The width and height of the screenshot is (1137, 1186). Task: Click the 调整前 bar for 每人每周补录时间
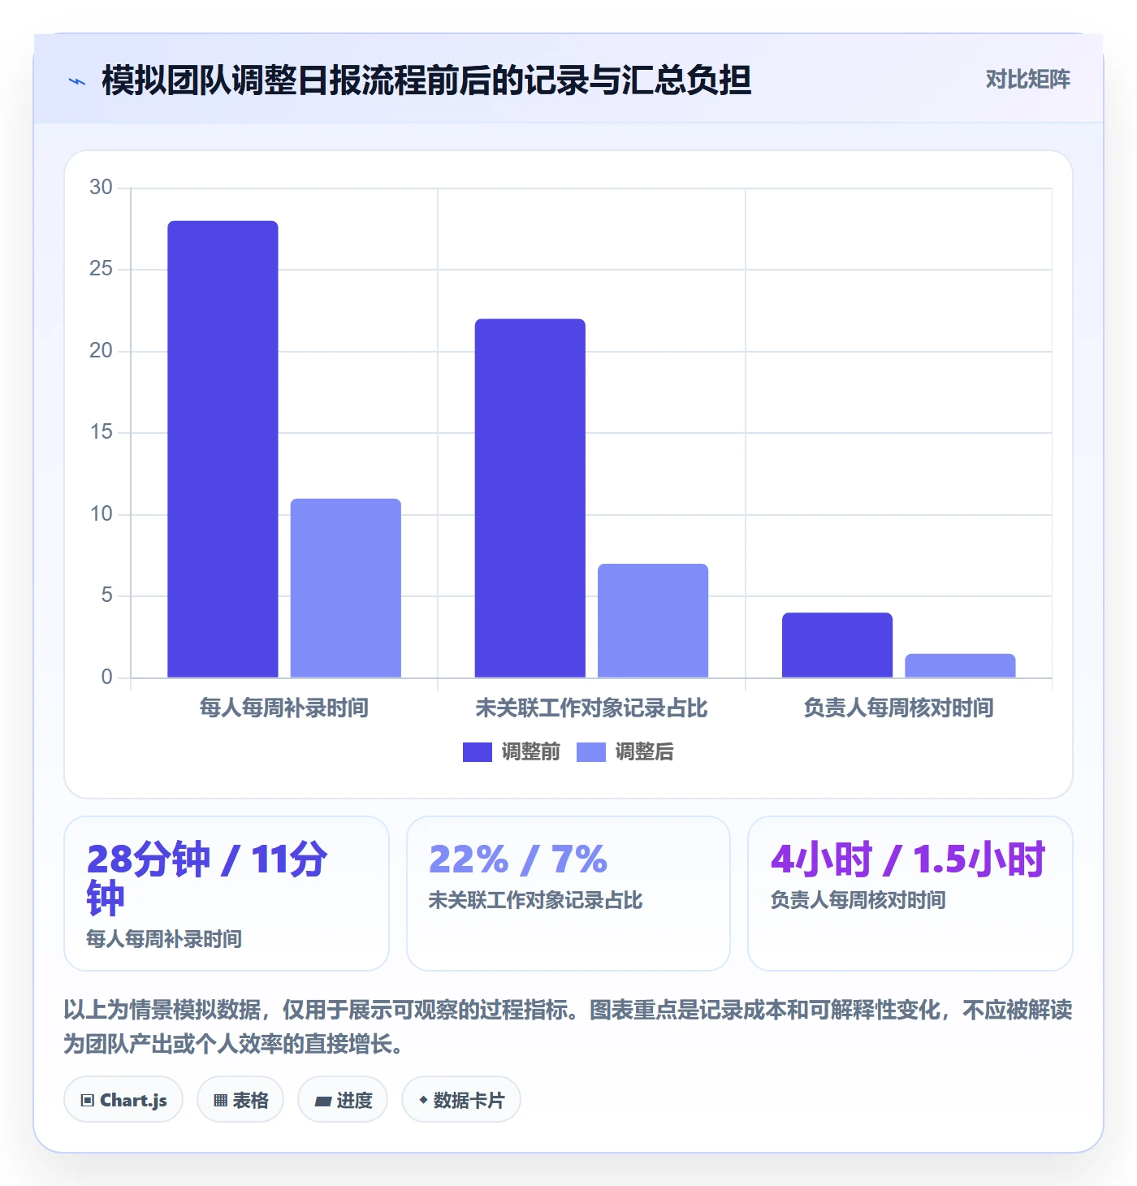click(223, 449)
